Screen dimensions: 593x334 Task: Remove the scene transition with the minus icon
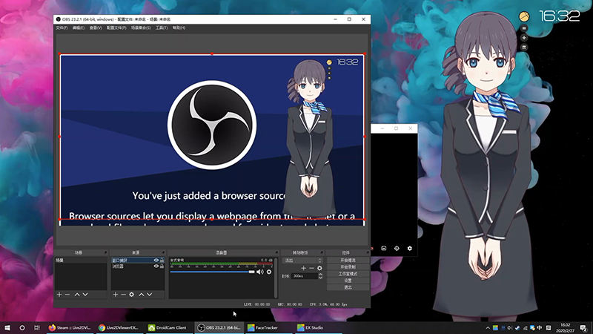(311, 268)
